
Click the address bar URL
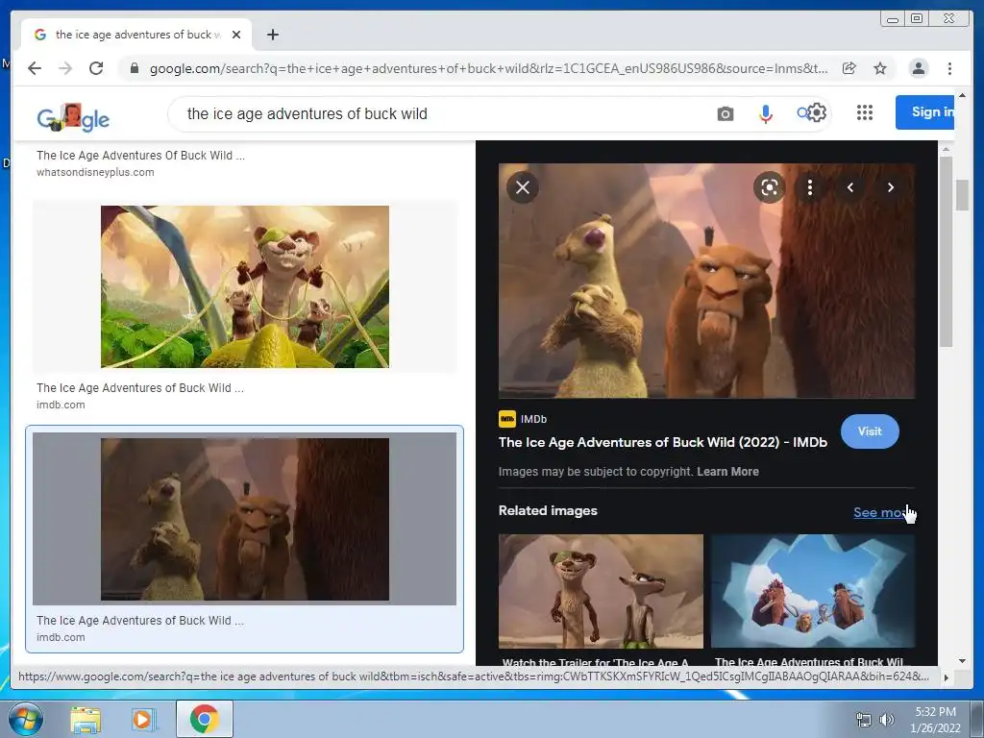coord(488,68)
